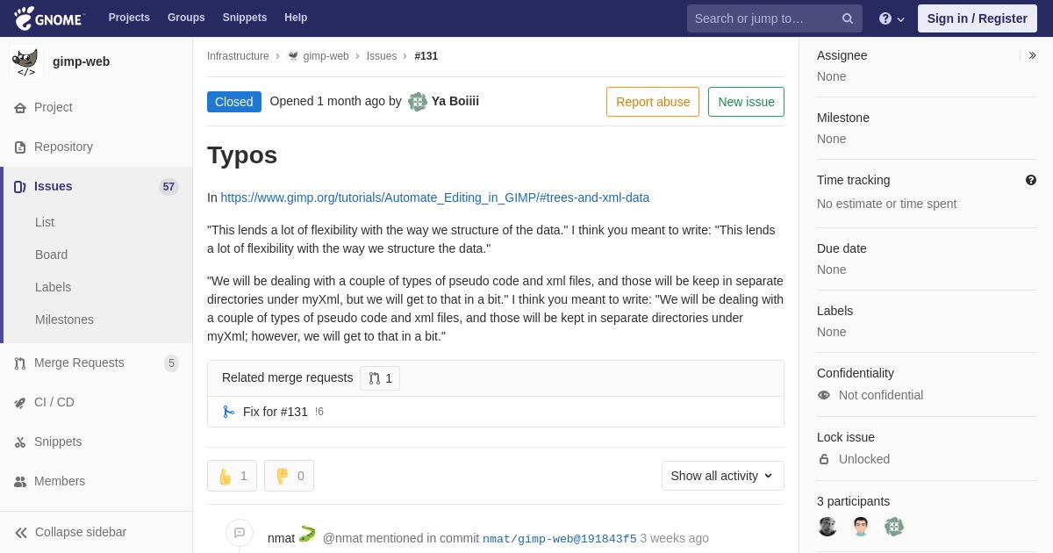Open Projects in top navigation
Screen dimensions: 1053x553
[129, 18]
